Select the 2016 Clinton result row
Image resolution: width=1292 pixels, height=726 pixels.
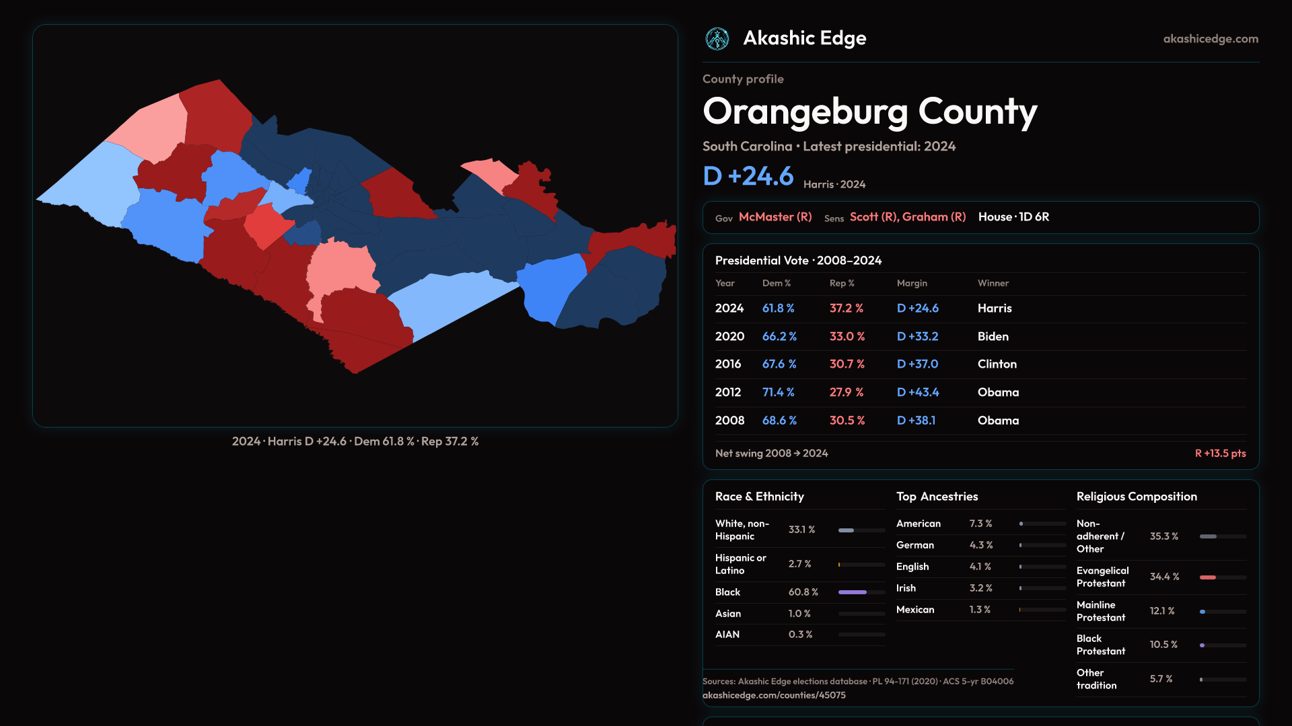click(980, 364)
